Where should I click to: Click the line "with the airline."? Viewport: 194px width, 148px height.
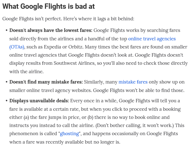[27, 72]
